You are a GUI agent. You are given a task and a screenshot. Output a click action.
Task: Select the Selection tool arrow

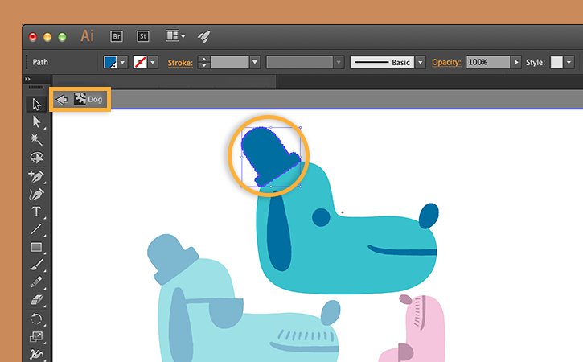pos(36,104)
